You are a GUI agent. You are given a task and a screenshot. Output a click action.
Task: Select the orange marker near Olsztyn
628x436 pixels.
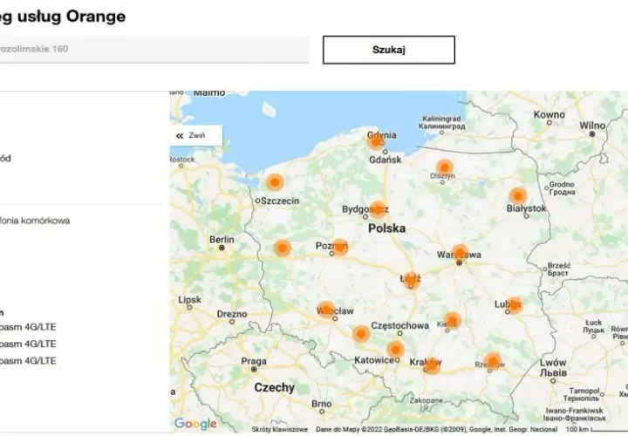pos(444,167)
